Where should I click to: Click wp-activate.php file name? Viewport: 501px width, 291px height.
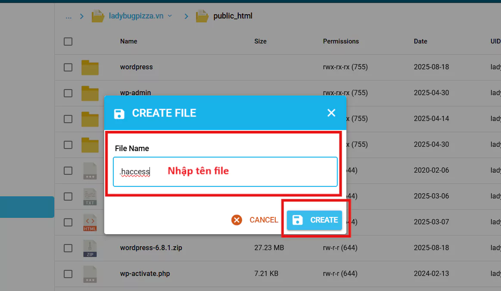[145, 274]
